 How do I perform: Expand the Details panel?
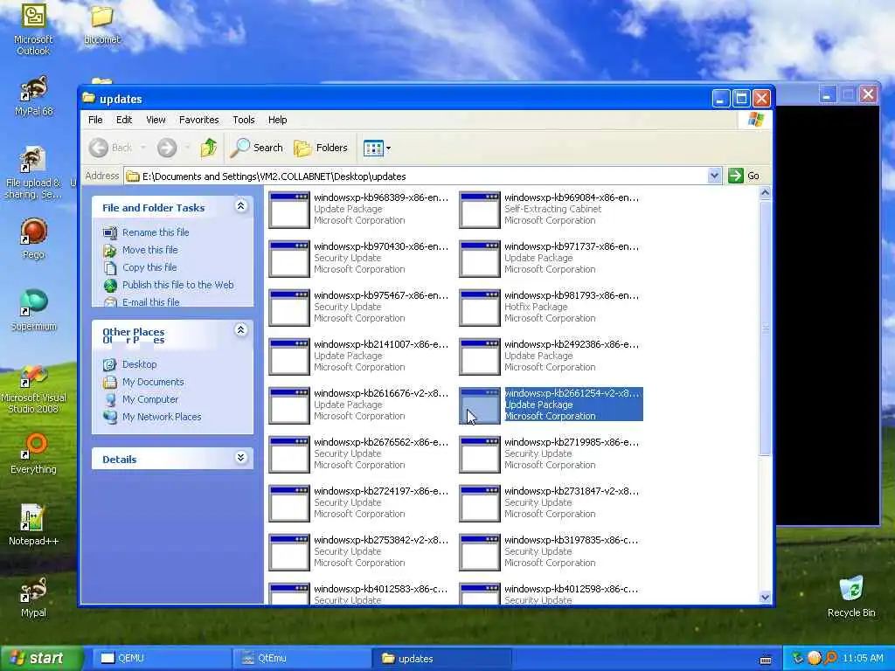241,458
